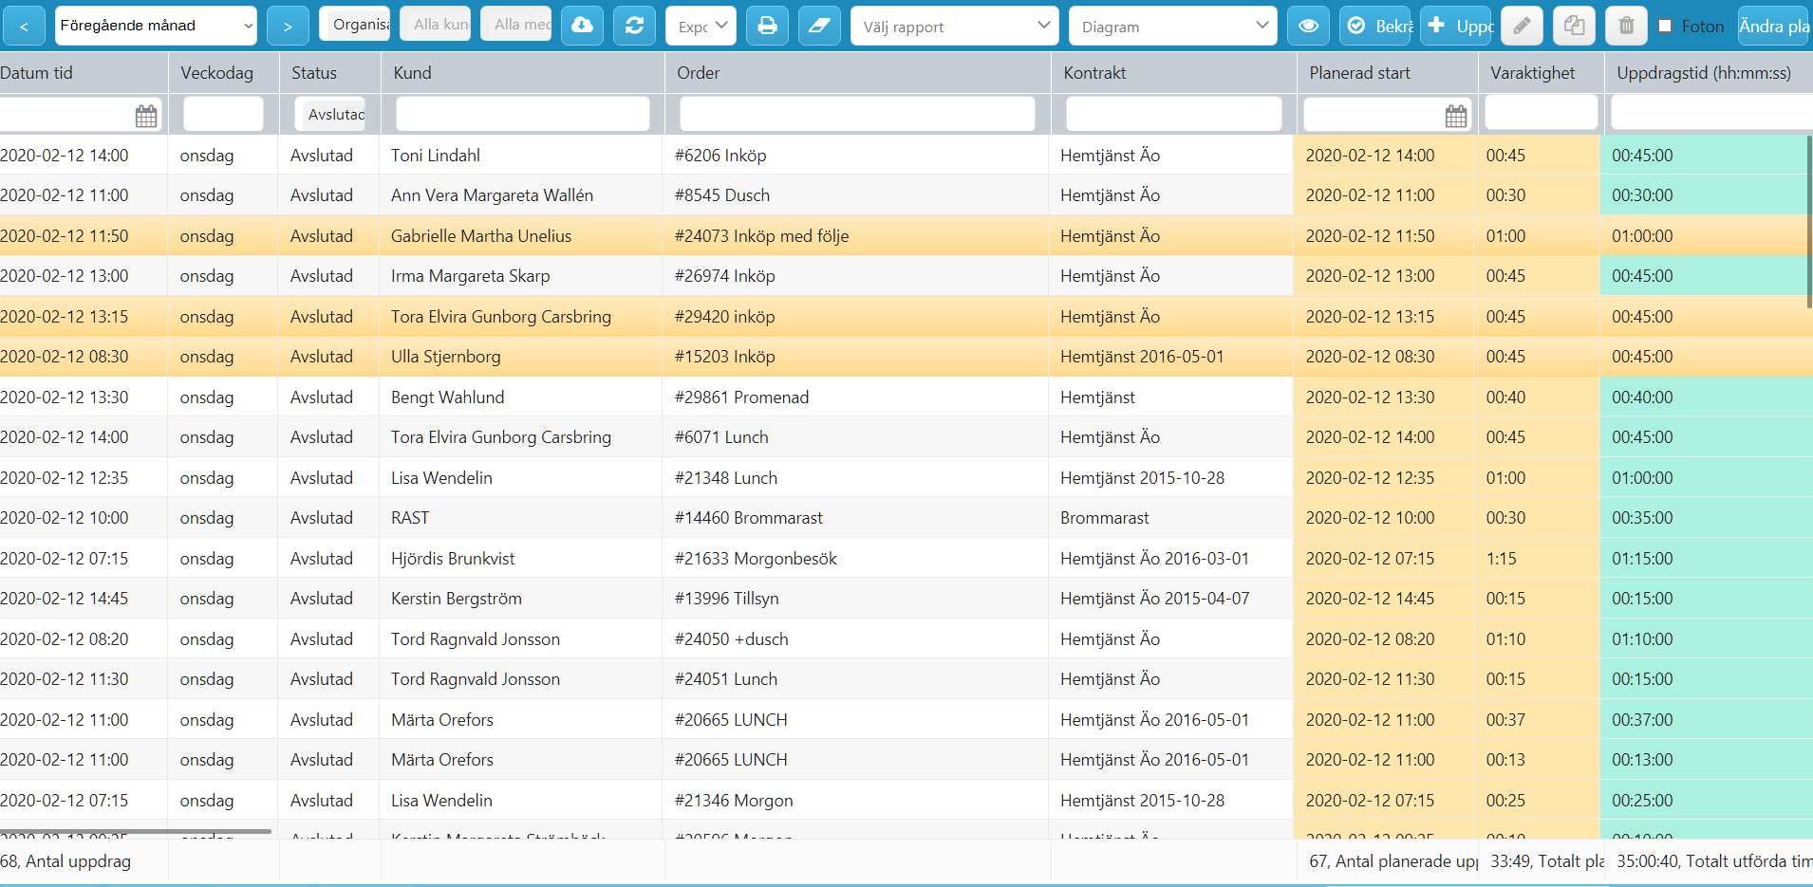Image resolution: width=1813 pixels, height=887 pixels.
Task: Open the Diagram dropdown
Action: [1173, 26]
